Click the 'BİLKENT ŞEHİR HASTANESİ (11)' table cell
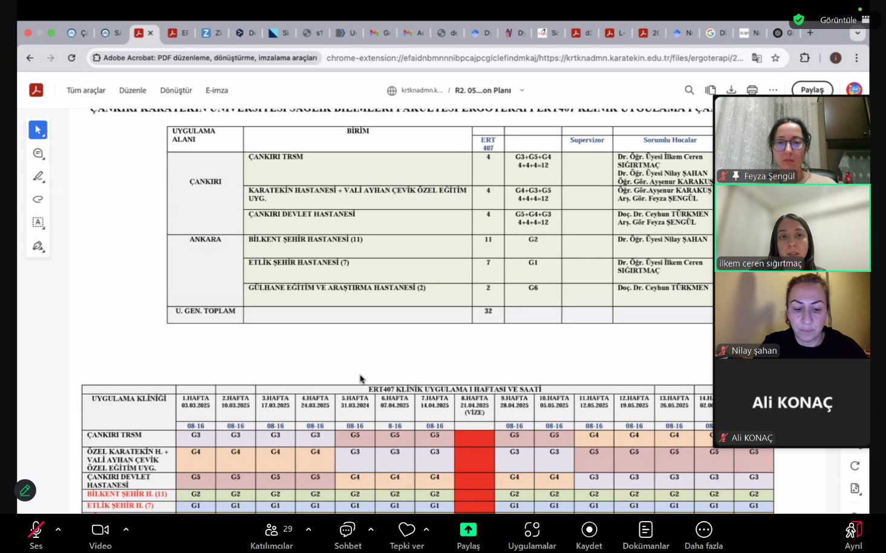 [357, 247]
